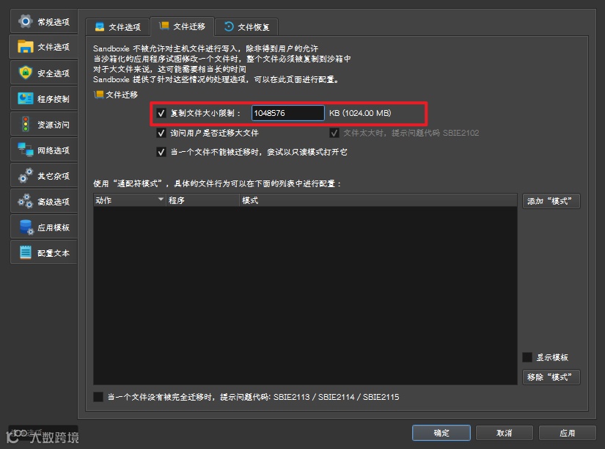Image resolution: width=605 pixels, height=449 pixels.
Task: Click the 程序 column header
Action: click(202, 200)
